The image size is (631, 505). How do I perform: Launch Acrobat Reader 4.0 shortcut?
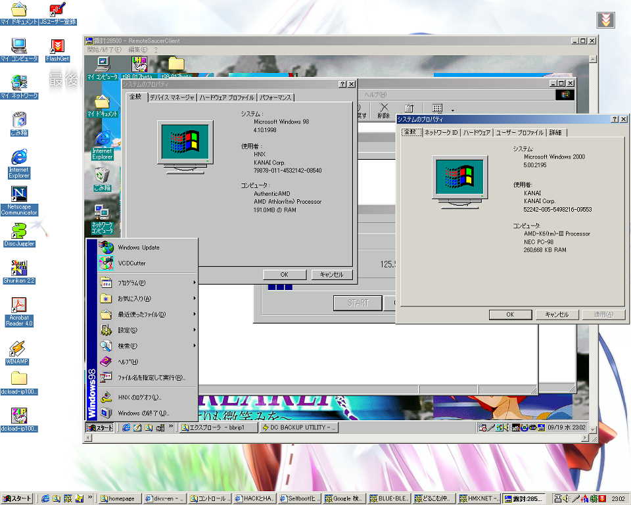[x=19, y=306]
